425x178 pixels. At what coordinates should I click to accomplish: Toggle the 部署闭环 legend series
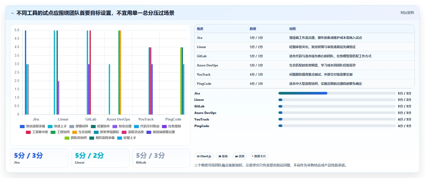tap(79, 126)
